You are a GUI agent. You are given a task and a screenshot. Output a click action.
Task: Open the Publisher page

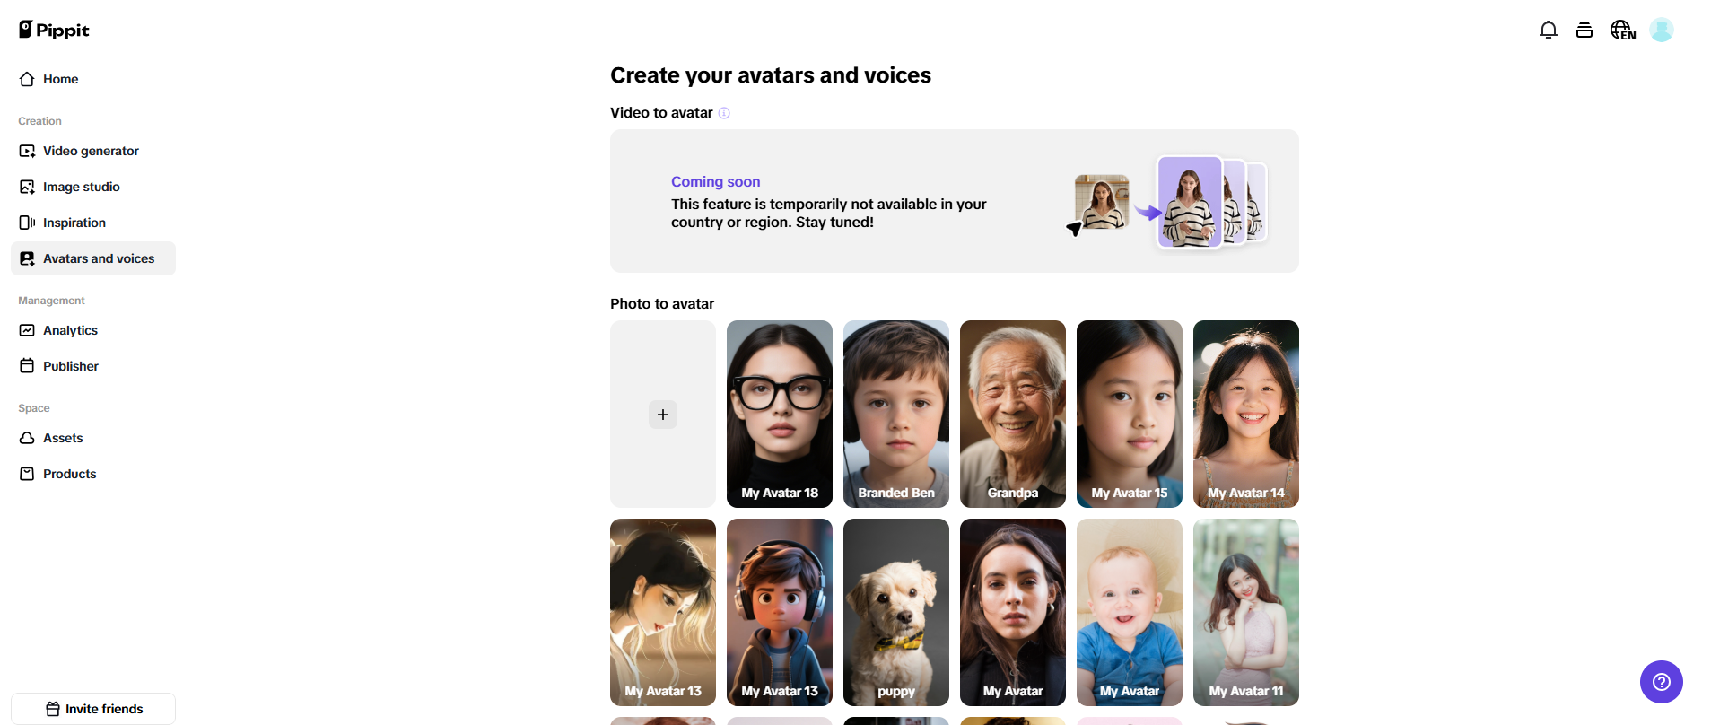point(70,366)
